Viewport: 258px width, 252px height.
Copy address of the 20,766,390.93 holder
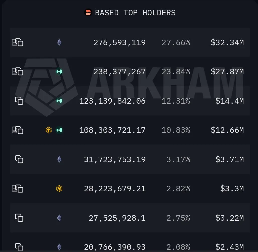tap(19, 247)
